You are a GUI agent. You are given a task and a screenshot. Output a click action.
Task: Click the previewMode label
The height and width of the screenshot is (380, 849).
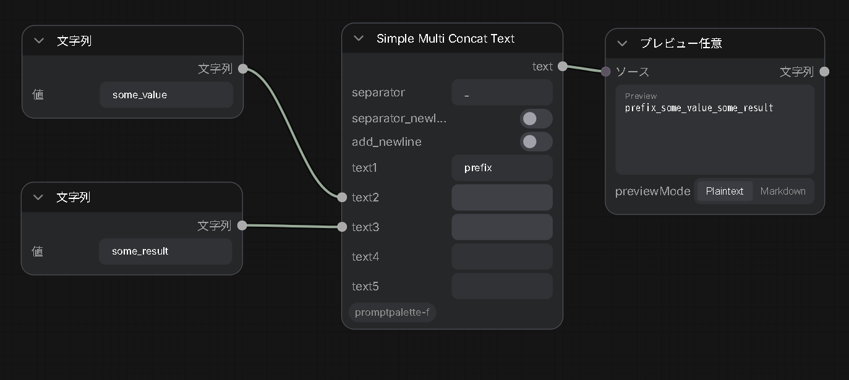point(653,192)
